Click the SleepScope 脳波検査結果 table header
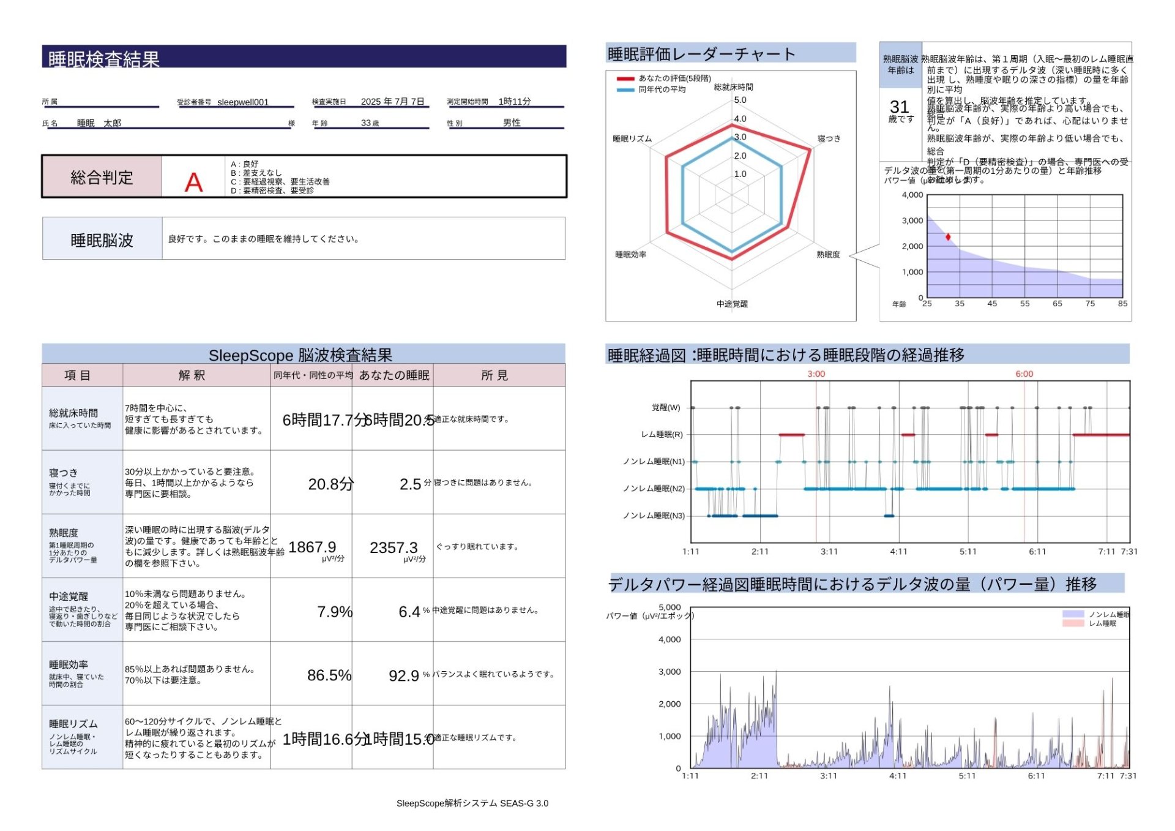This screenshot has height=831, width=1175. point(304,355)
